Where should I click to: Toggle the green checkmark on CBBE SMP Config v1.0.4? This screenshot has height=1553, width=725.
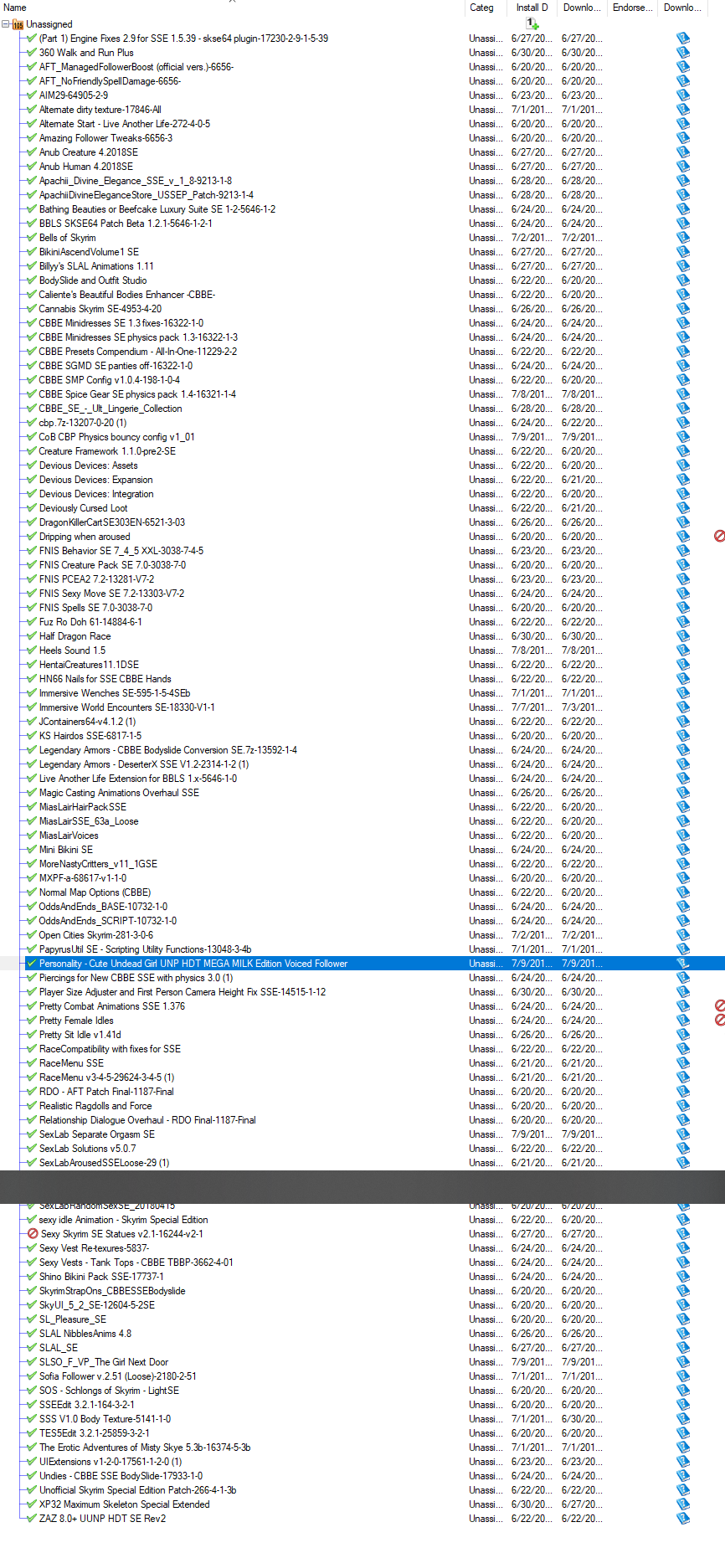coord(32,380)
